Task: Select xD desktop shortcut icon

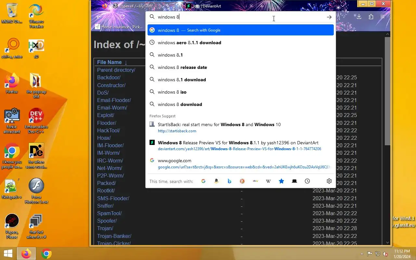Action: pos(36,48)
